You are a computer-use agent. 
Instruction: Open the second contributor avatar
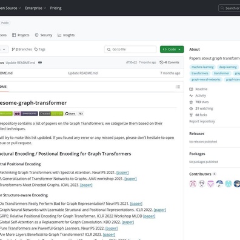tap(202, 184)
